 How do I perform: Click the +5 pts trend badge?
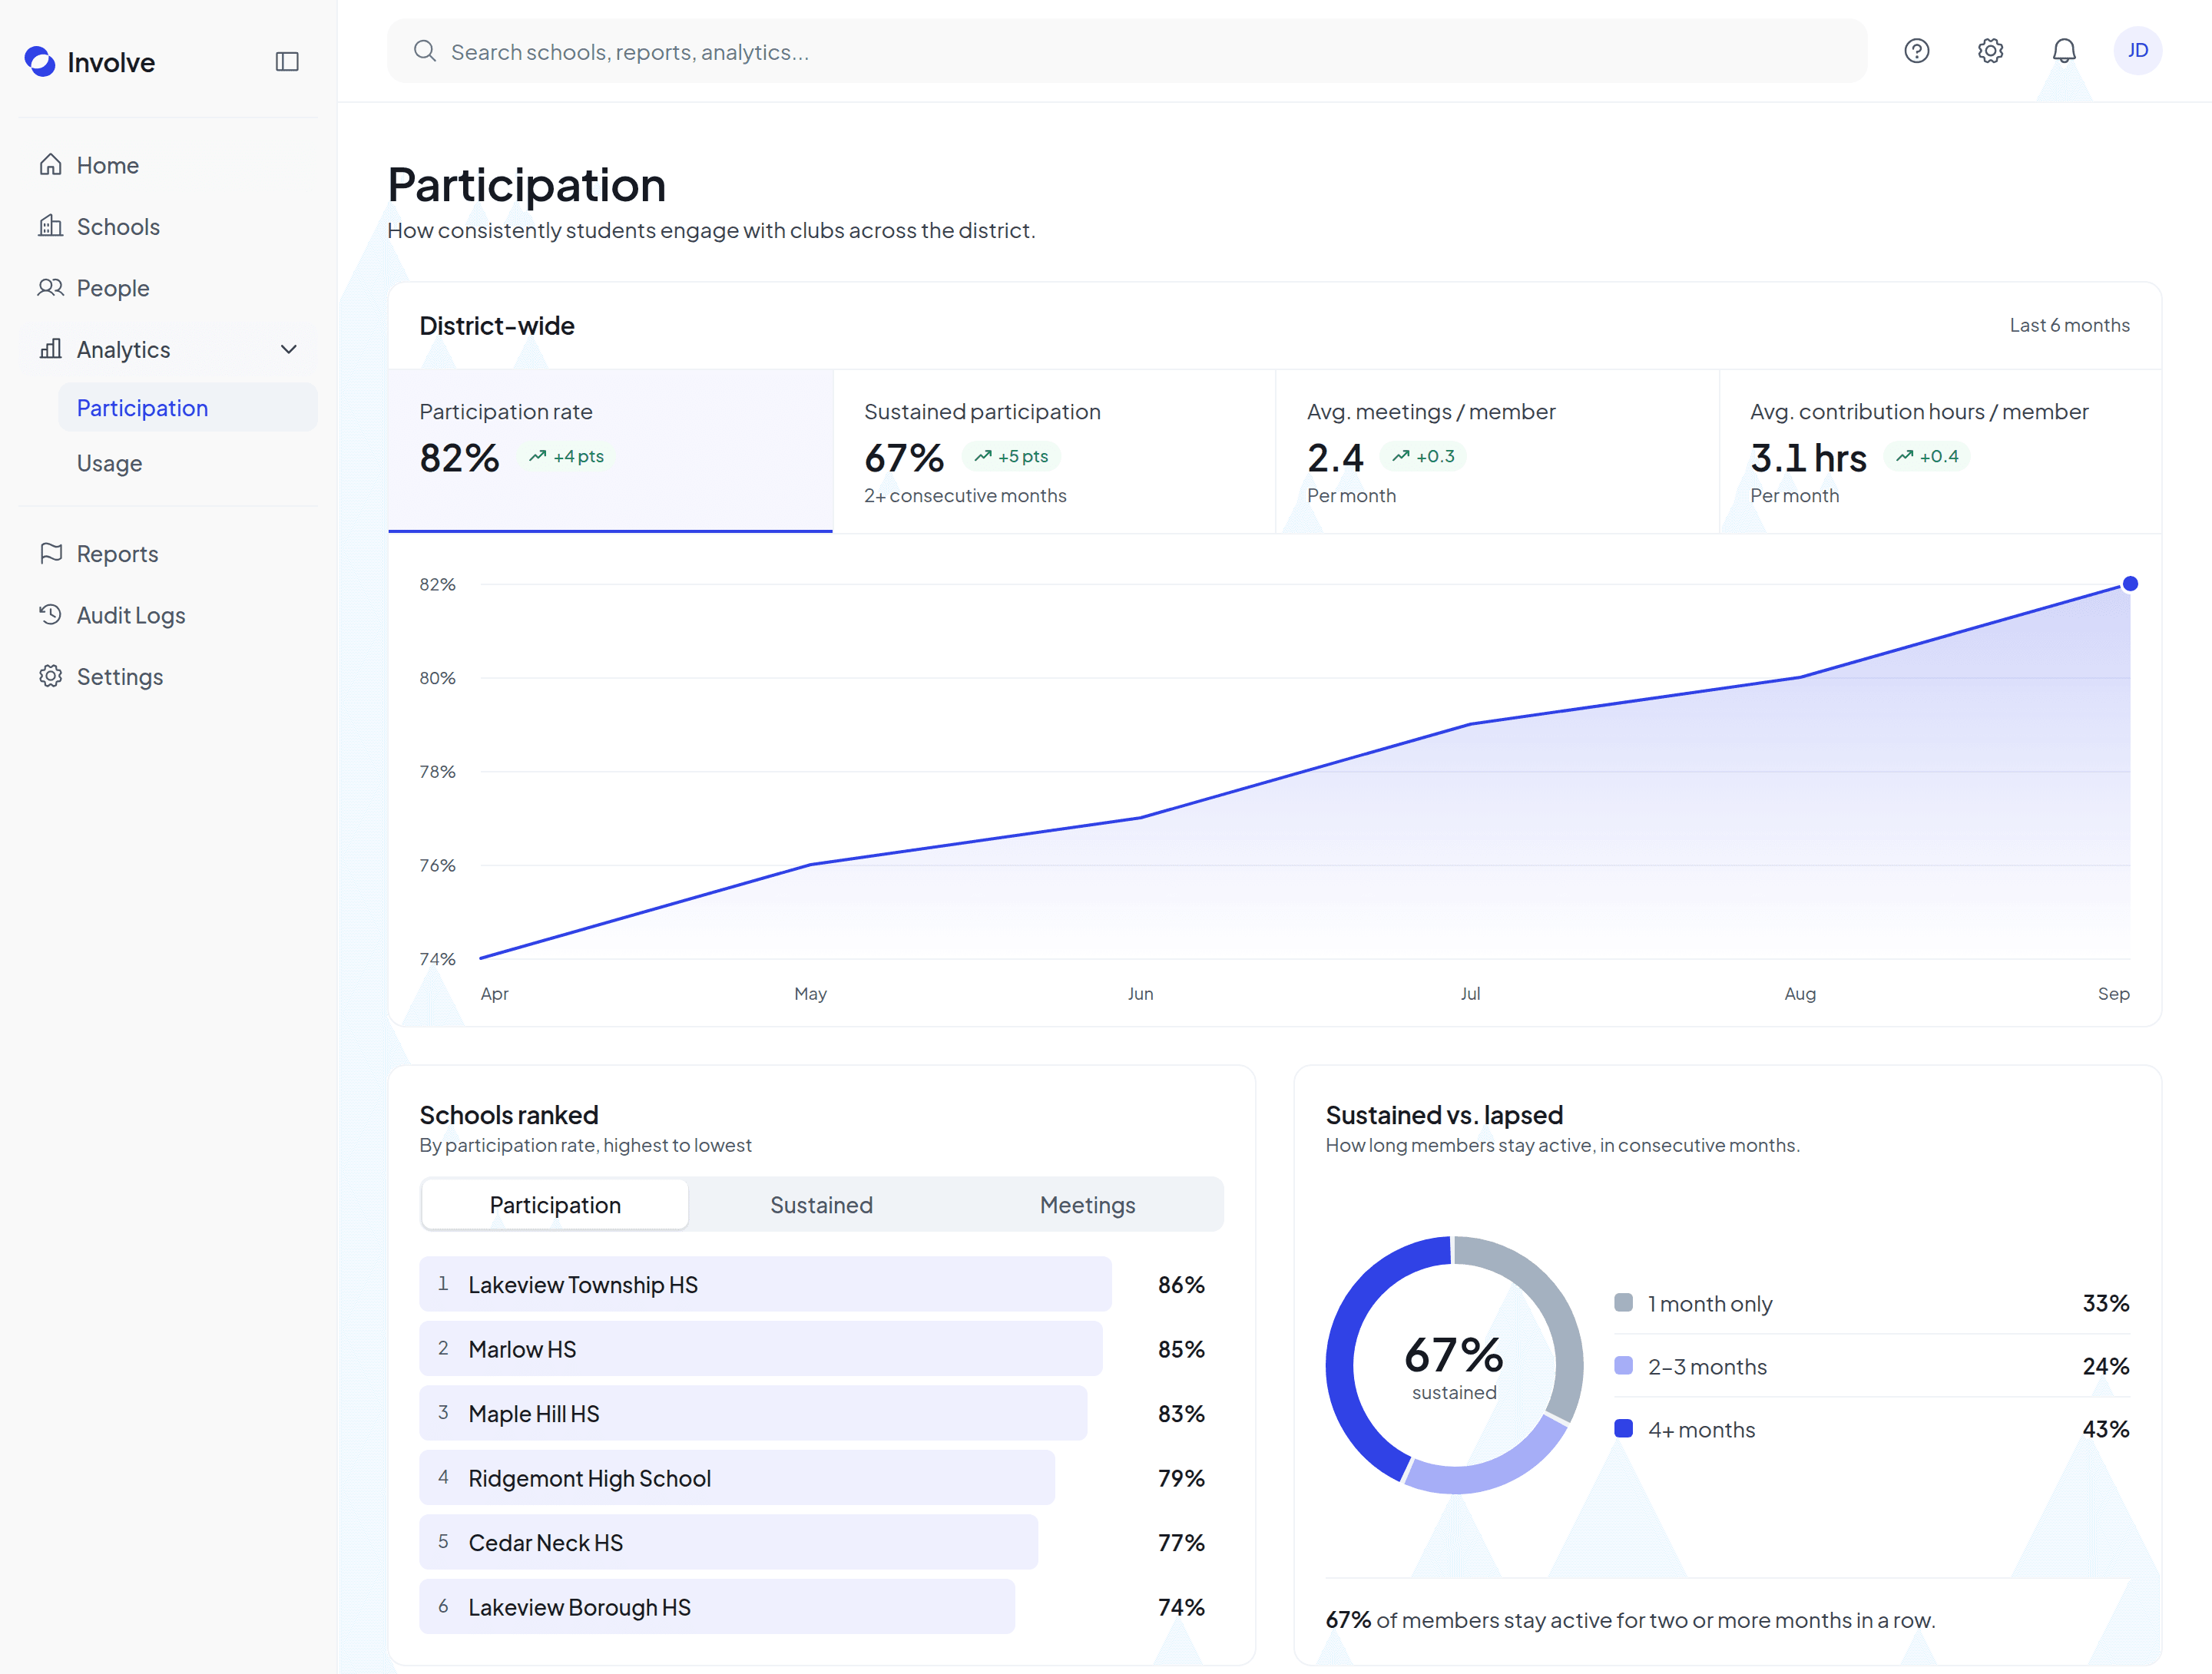click(x=1011, y=456)
